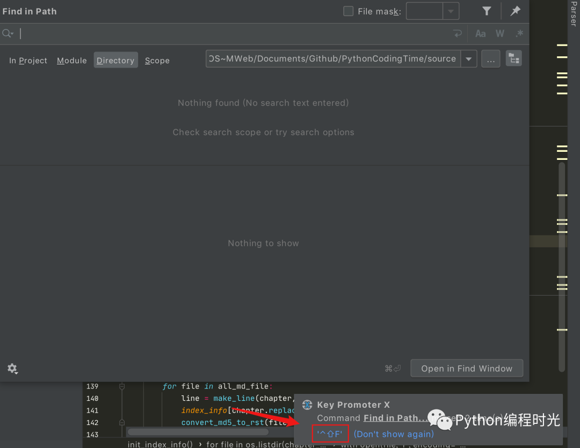
Task: Collapse the code fold at line 139
Action: click(x=122, y=386)
